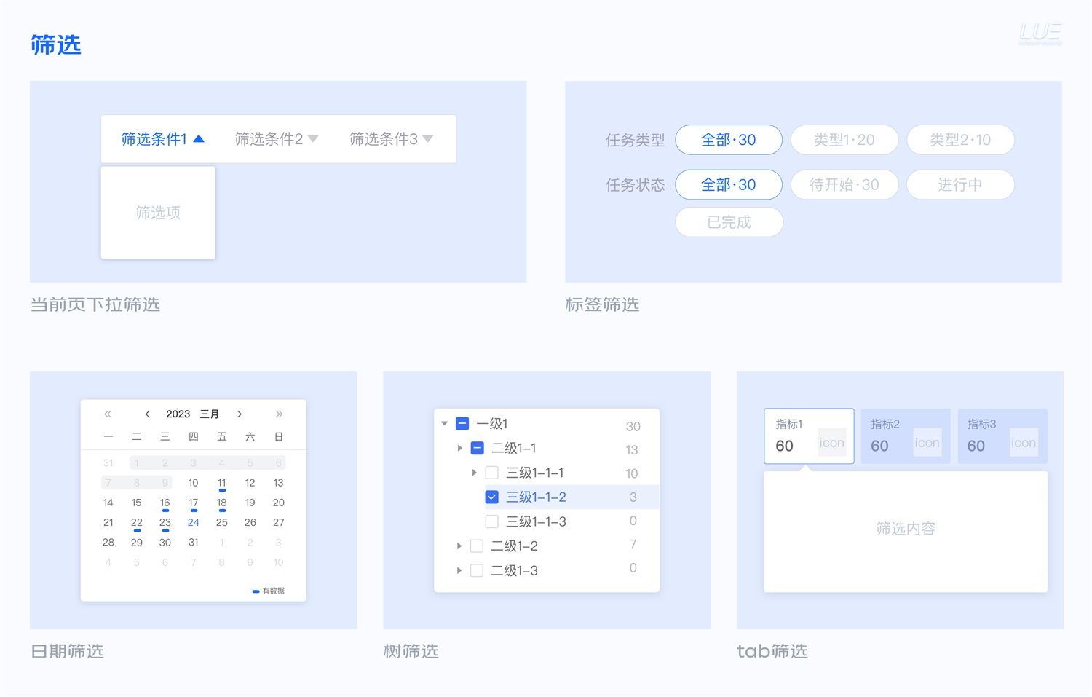1092x697 pixels.
Task: Select the 类型1·20 tag
Action: 844,140
